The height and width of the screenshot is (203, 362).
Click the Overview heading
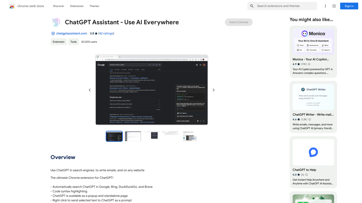63,157
